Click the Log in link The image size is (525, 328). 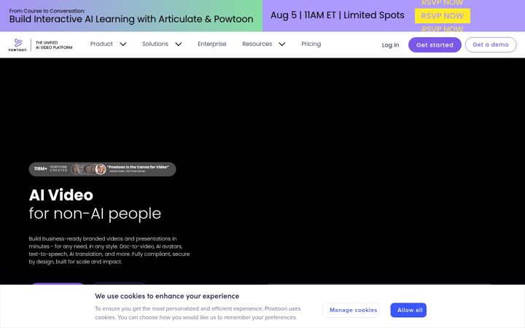[x=390, y=45]
